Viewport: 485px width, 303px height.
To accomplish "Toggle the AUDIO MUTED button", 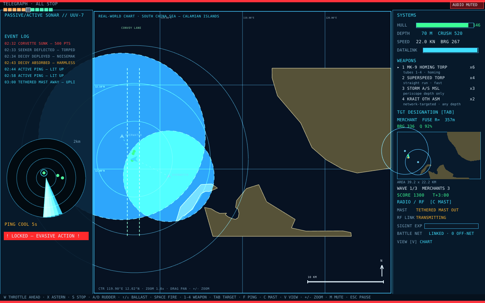I will 467,5.
